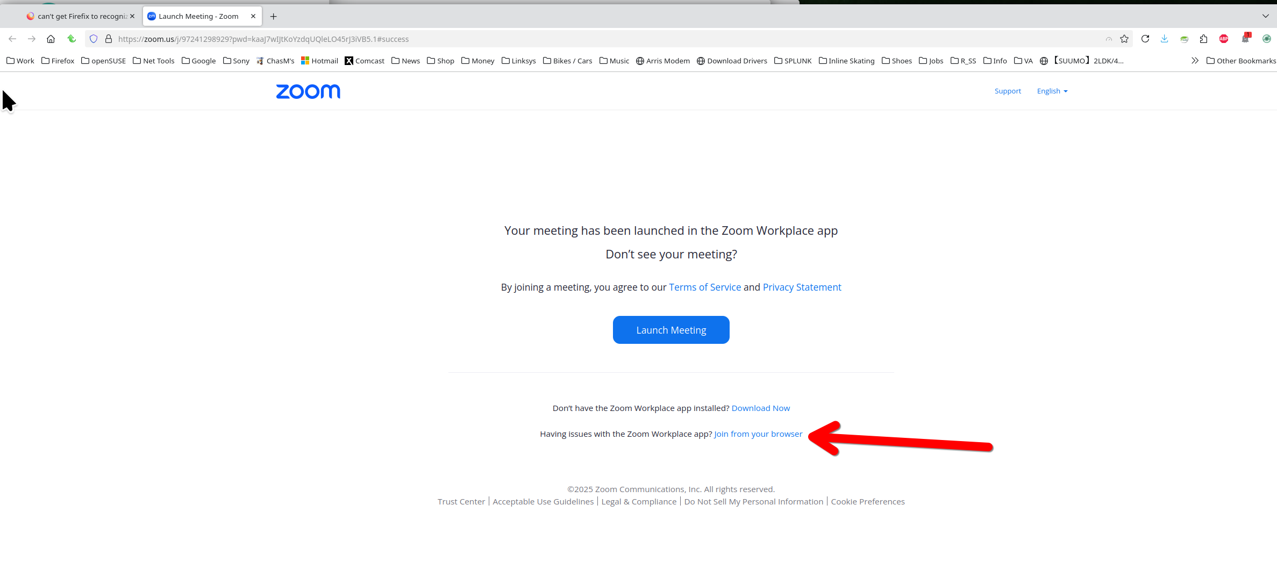Open the Info bookmarks folder
The height and width of the screenshot is (577, 1277).
[x=995, y=61]
